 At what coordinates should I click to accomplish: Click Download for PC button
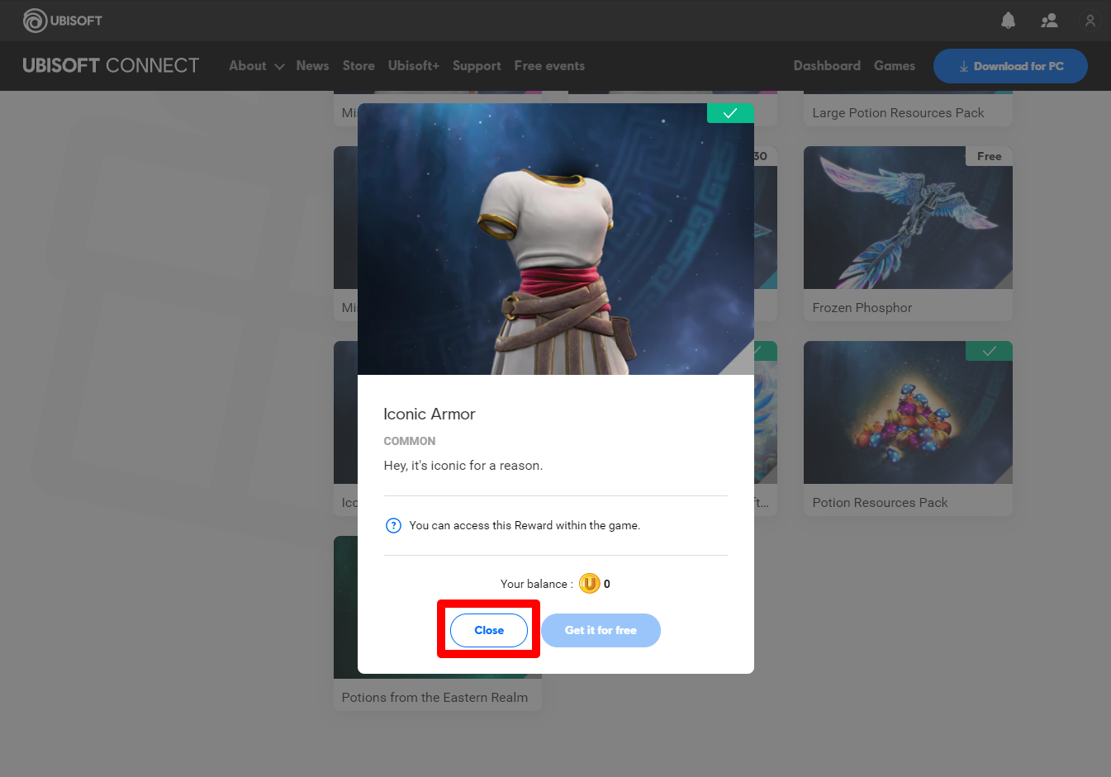pyautogui.click(x=1010, y=66)
